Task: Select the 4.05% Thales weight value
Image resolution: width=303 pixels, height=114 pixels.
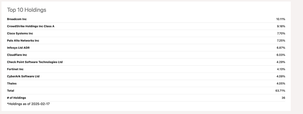Action: (281, 83)
